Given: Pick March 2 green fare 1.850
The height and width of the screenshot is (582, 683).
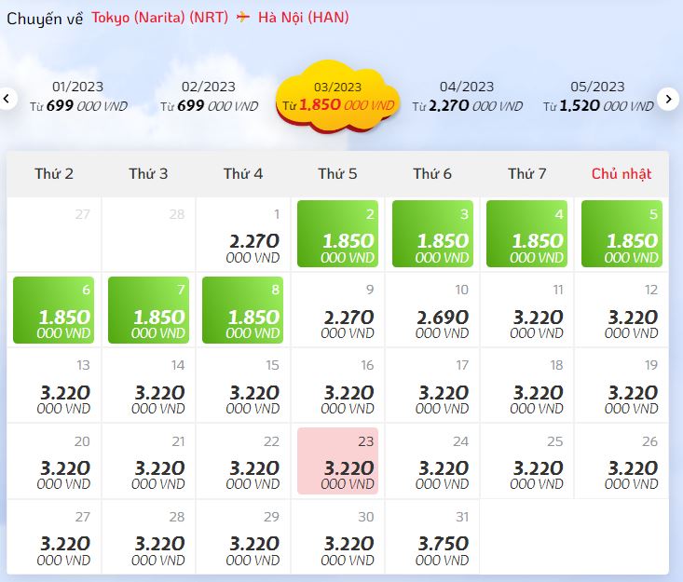Looking at the screenshot, I should click(x=337, y=234).
